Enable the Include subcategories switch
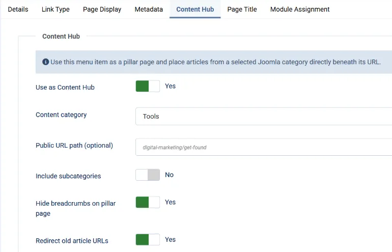Screen dimensions: 392x252 (x=148, y=175)
